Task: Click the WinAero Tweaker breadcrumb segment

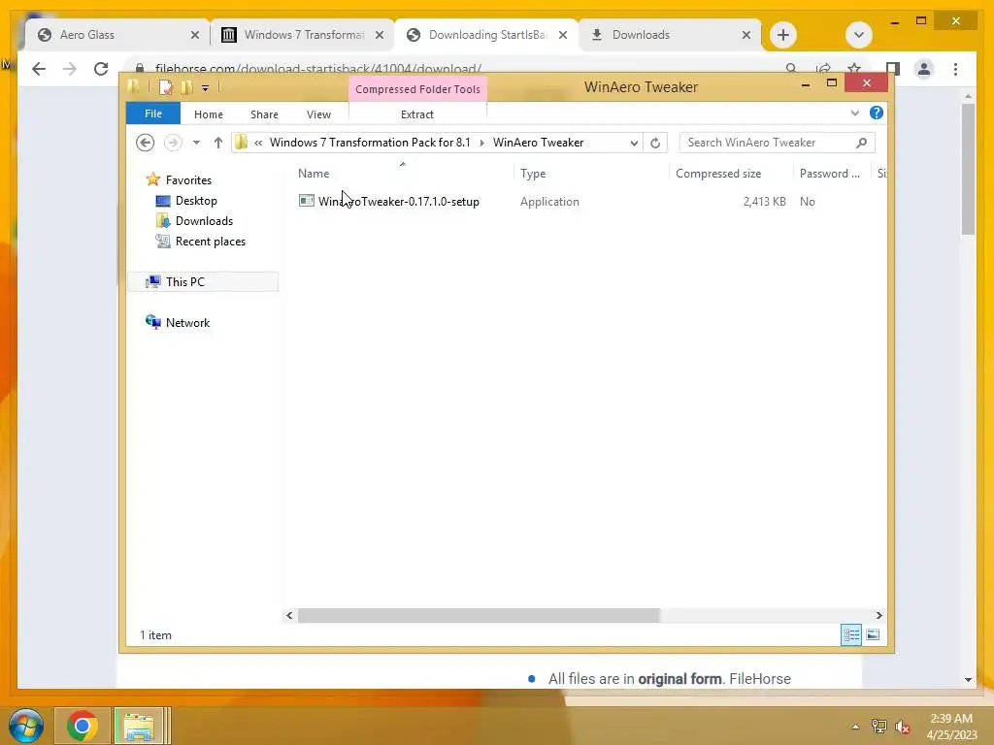Action: [538, 143]
